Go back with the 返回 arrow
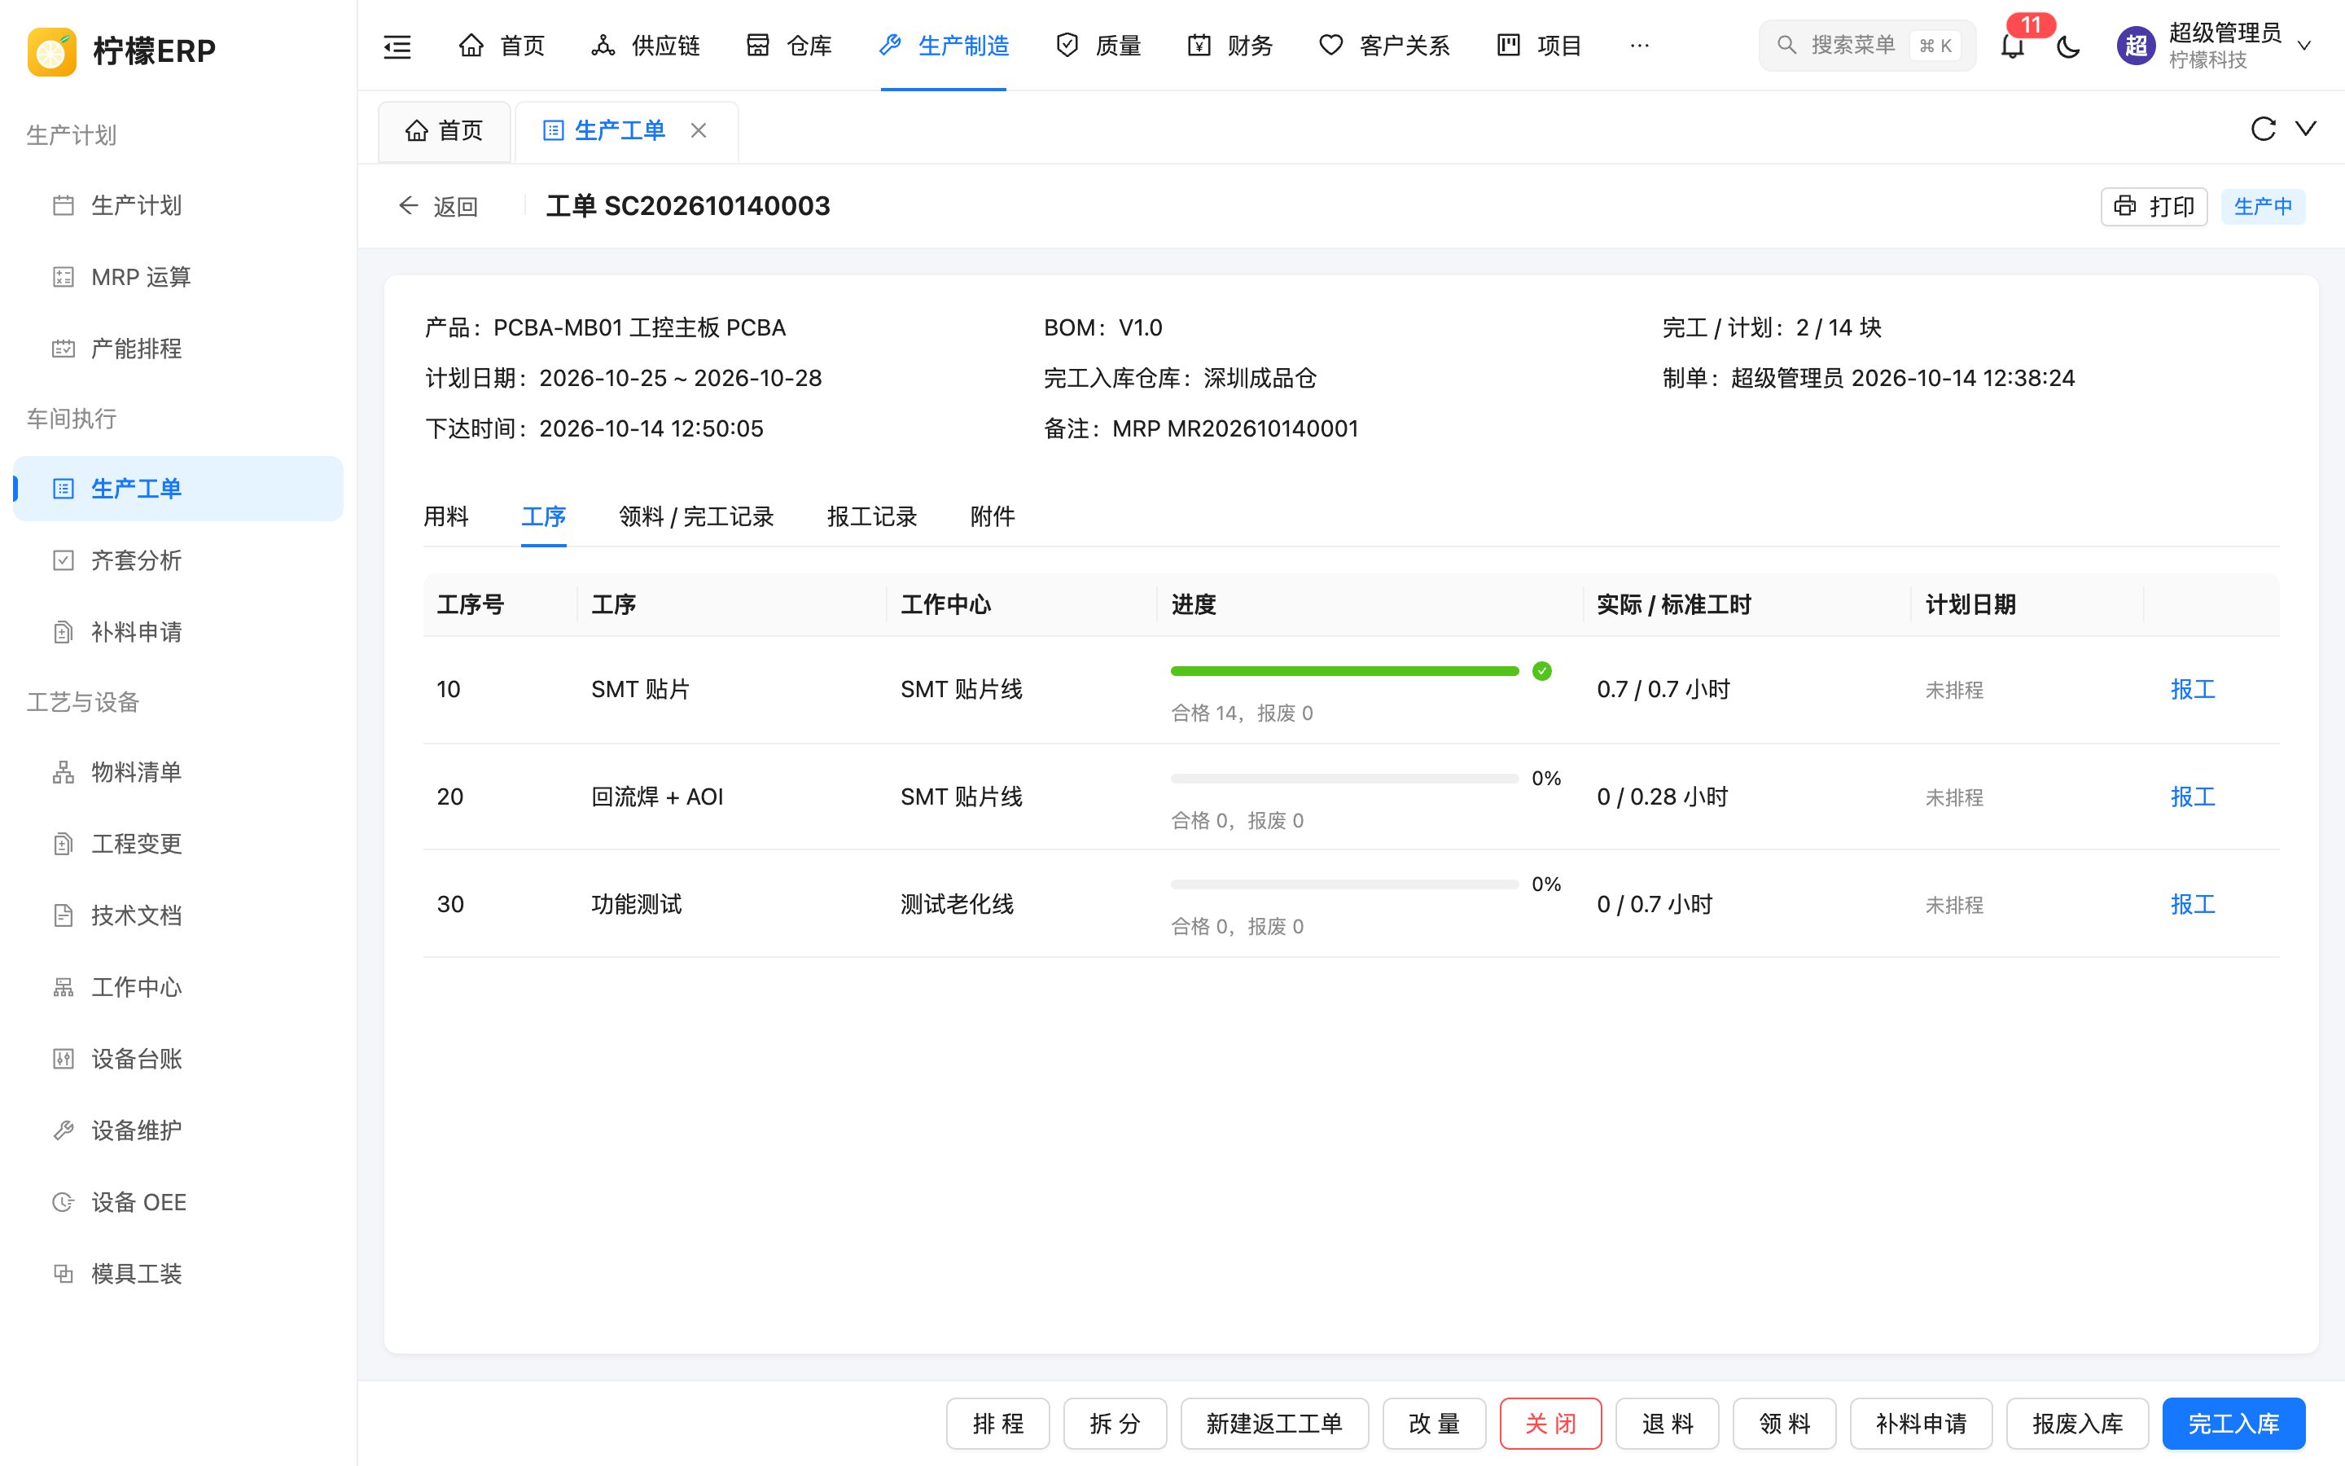This screenshot has width=2345, height=1466. [438, 207]
